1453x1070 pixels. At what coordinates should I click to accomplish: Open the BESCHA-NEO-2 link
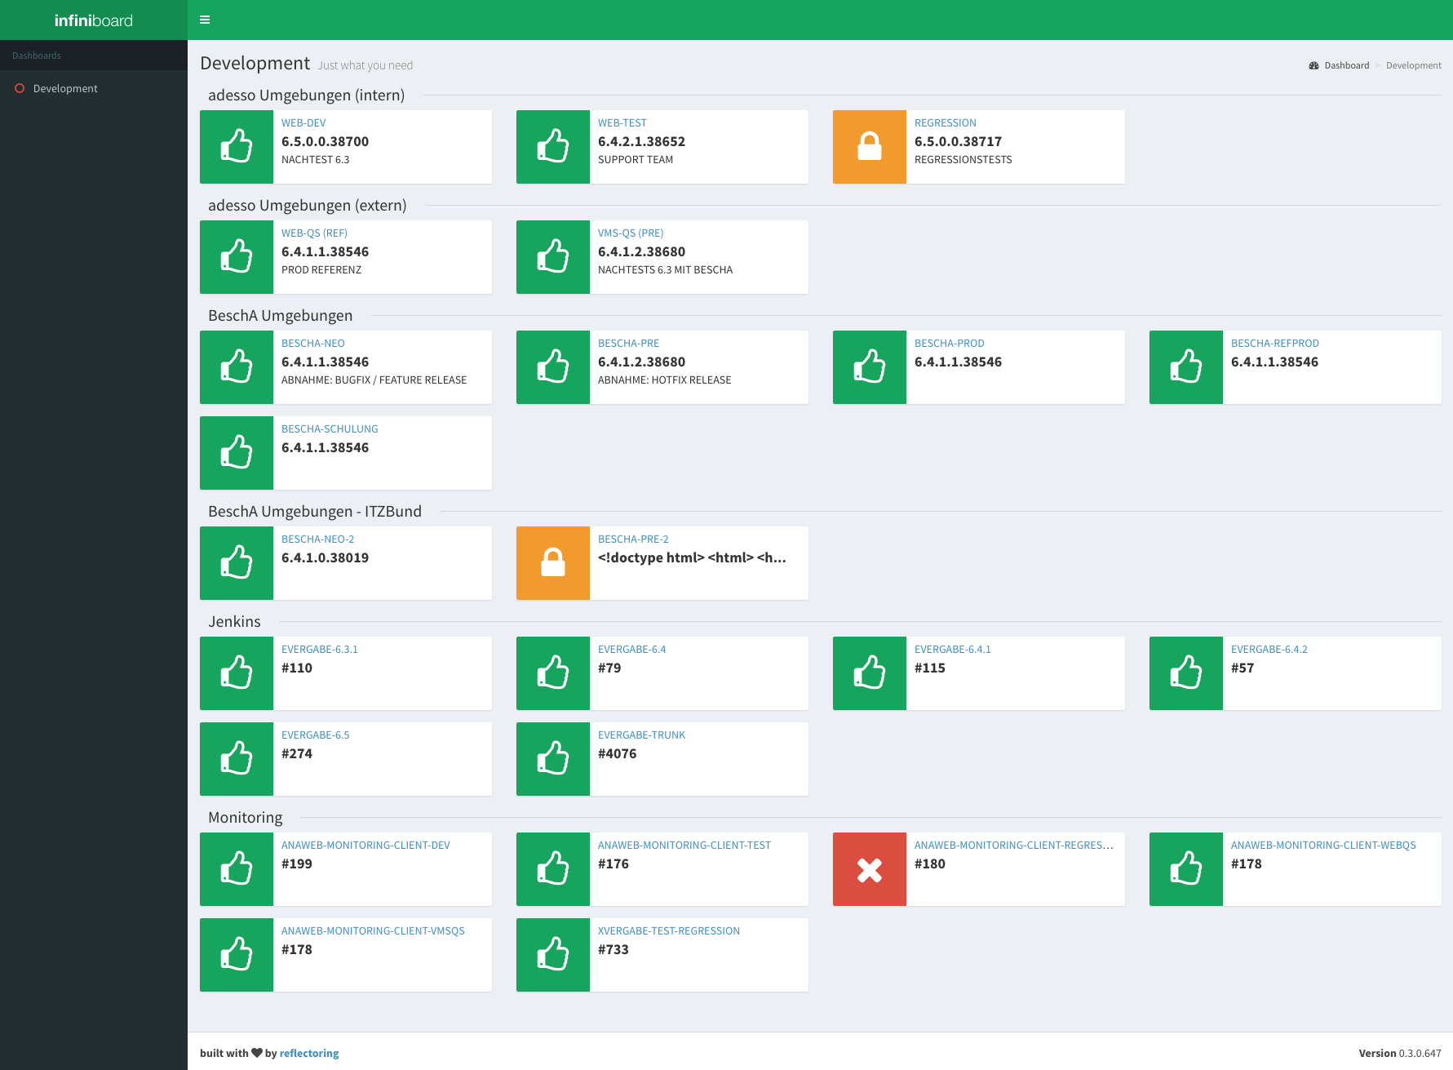pos(318,539)
